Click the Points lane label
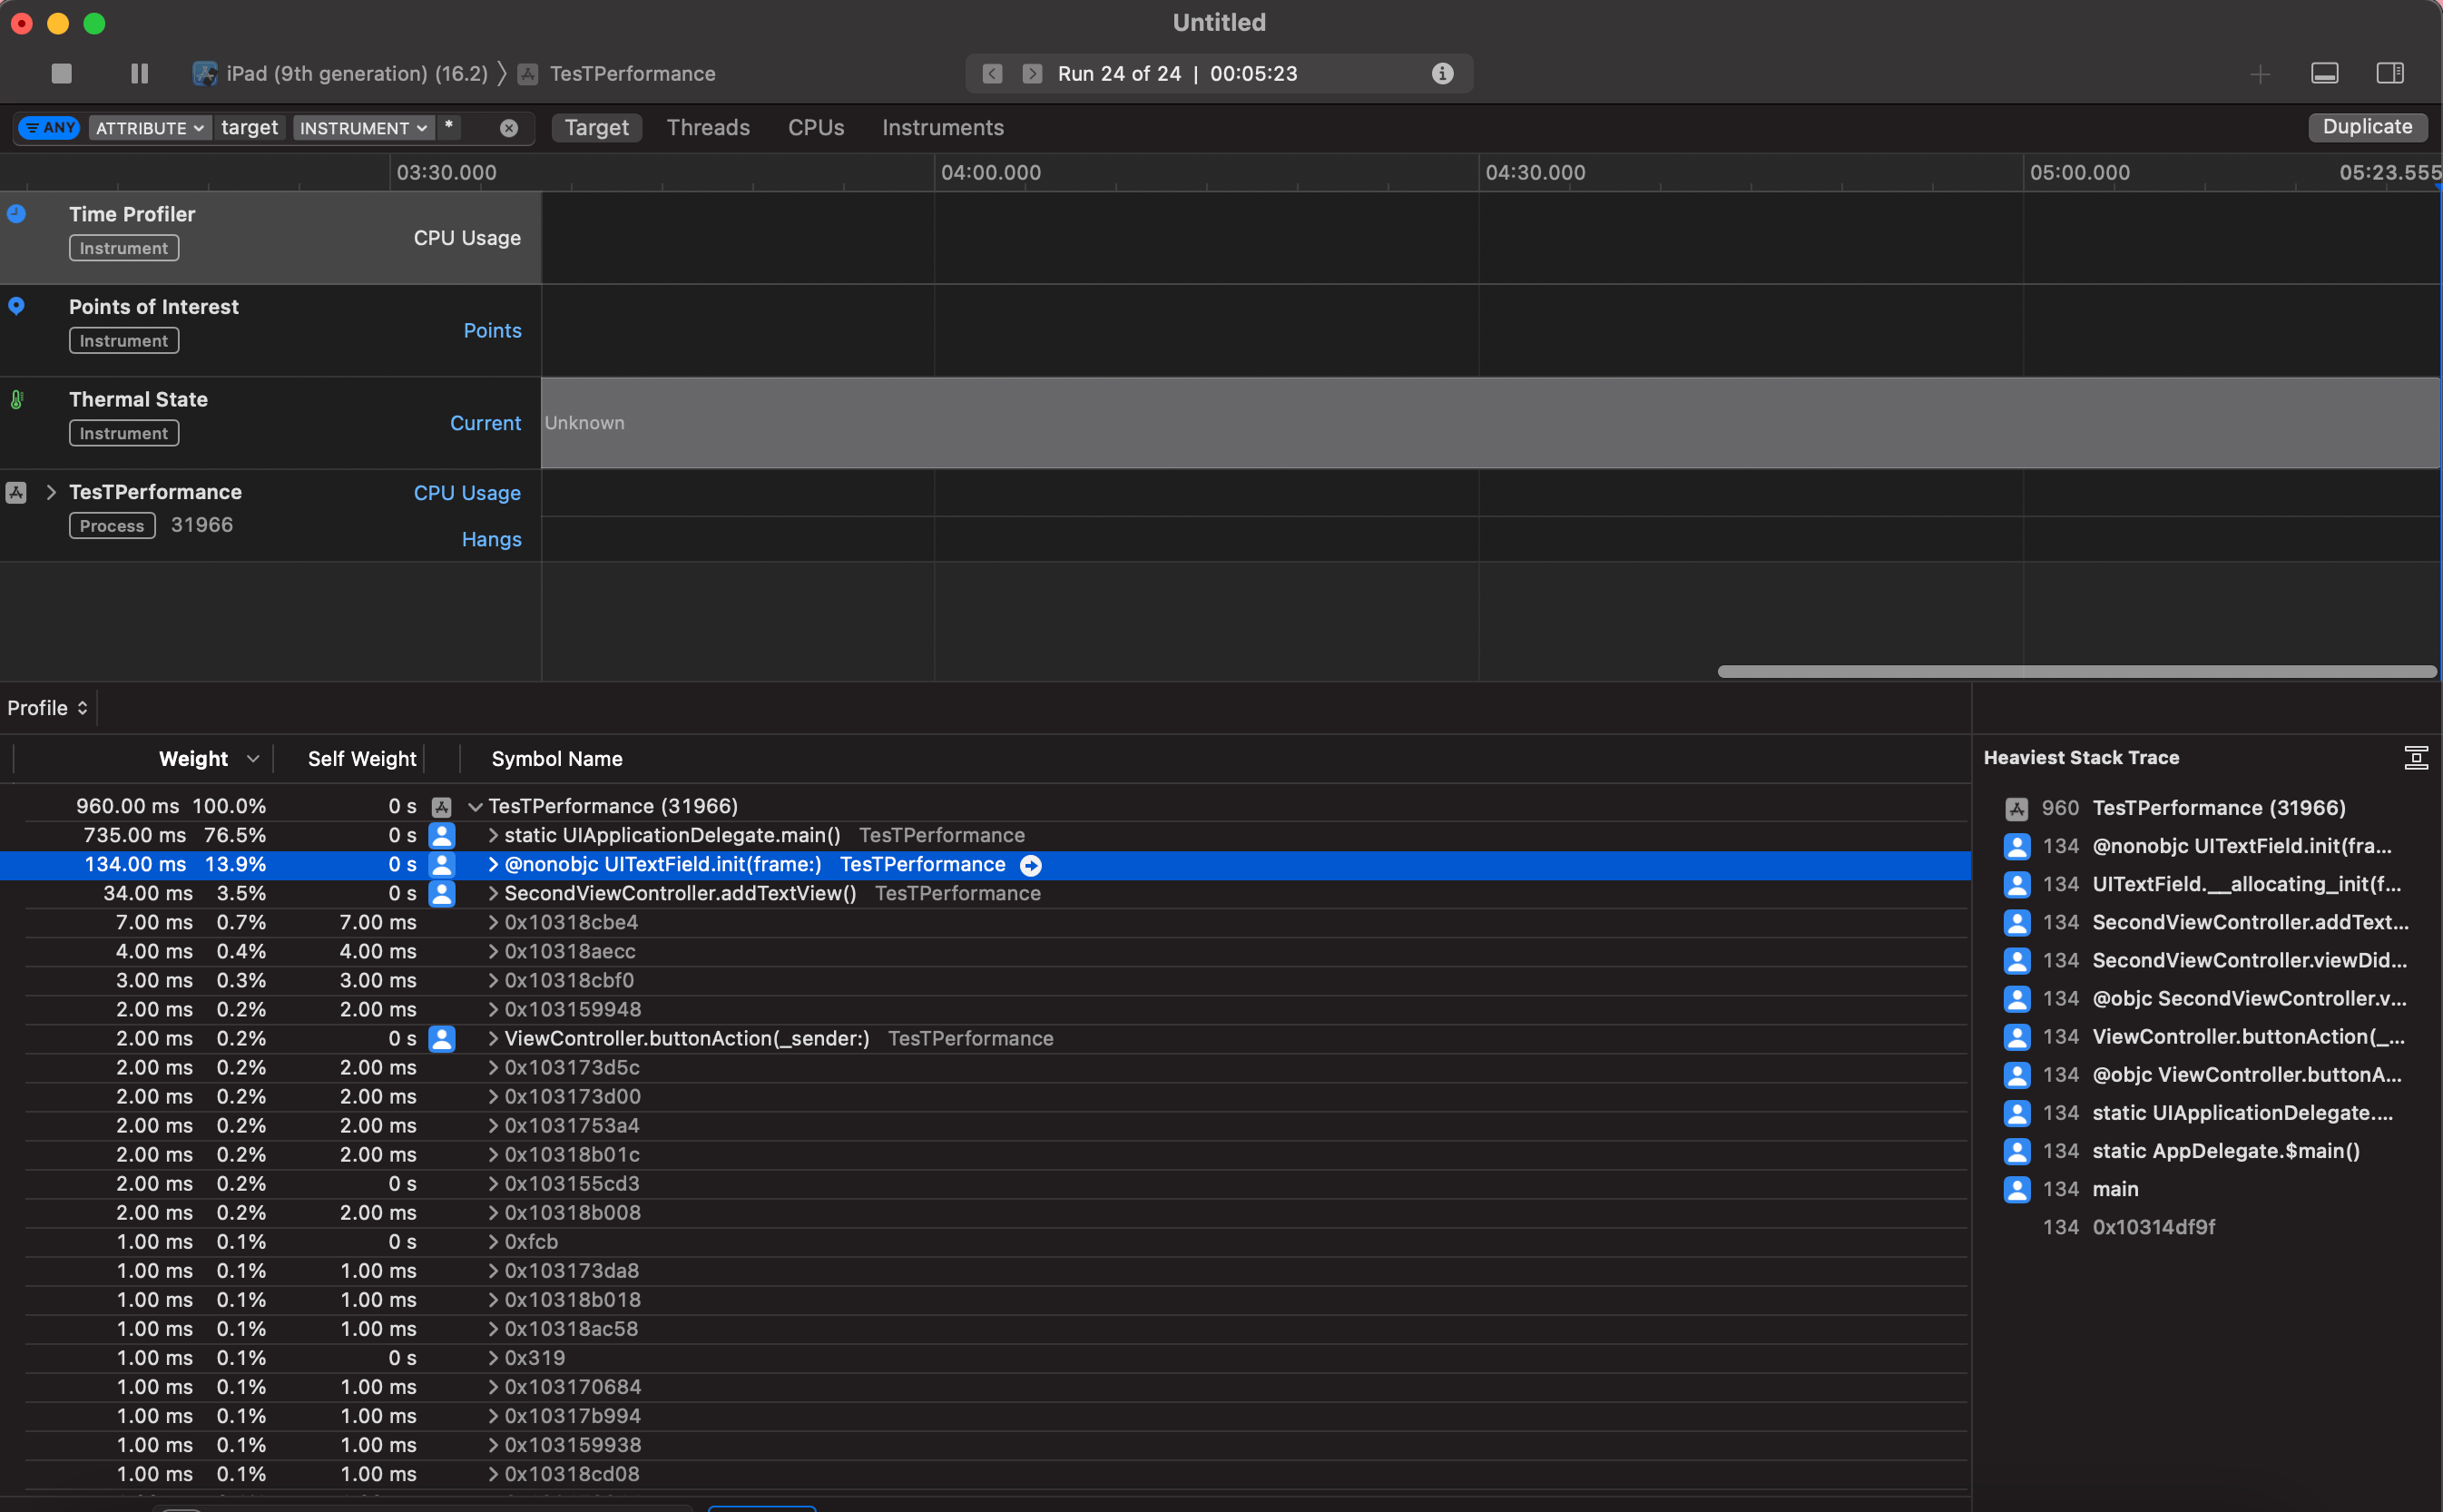The height and width of the screenshot is (1512, 2443). coord(492,331)
